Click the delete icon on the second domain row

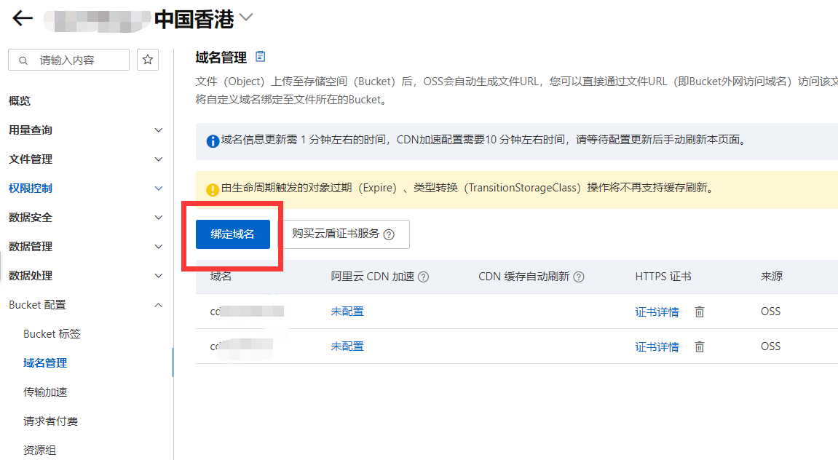click(x=699, y=346)
